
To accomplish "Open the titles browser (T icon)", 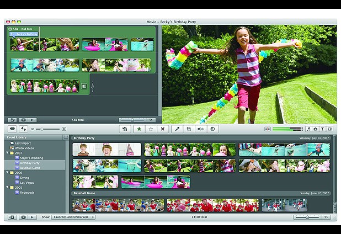I will click(x=322, y=129).
